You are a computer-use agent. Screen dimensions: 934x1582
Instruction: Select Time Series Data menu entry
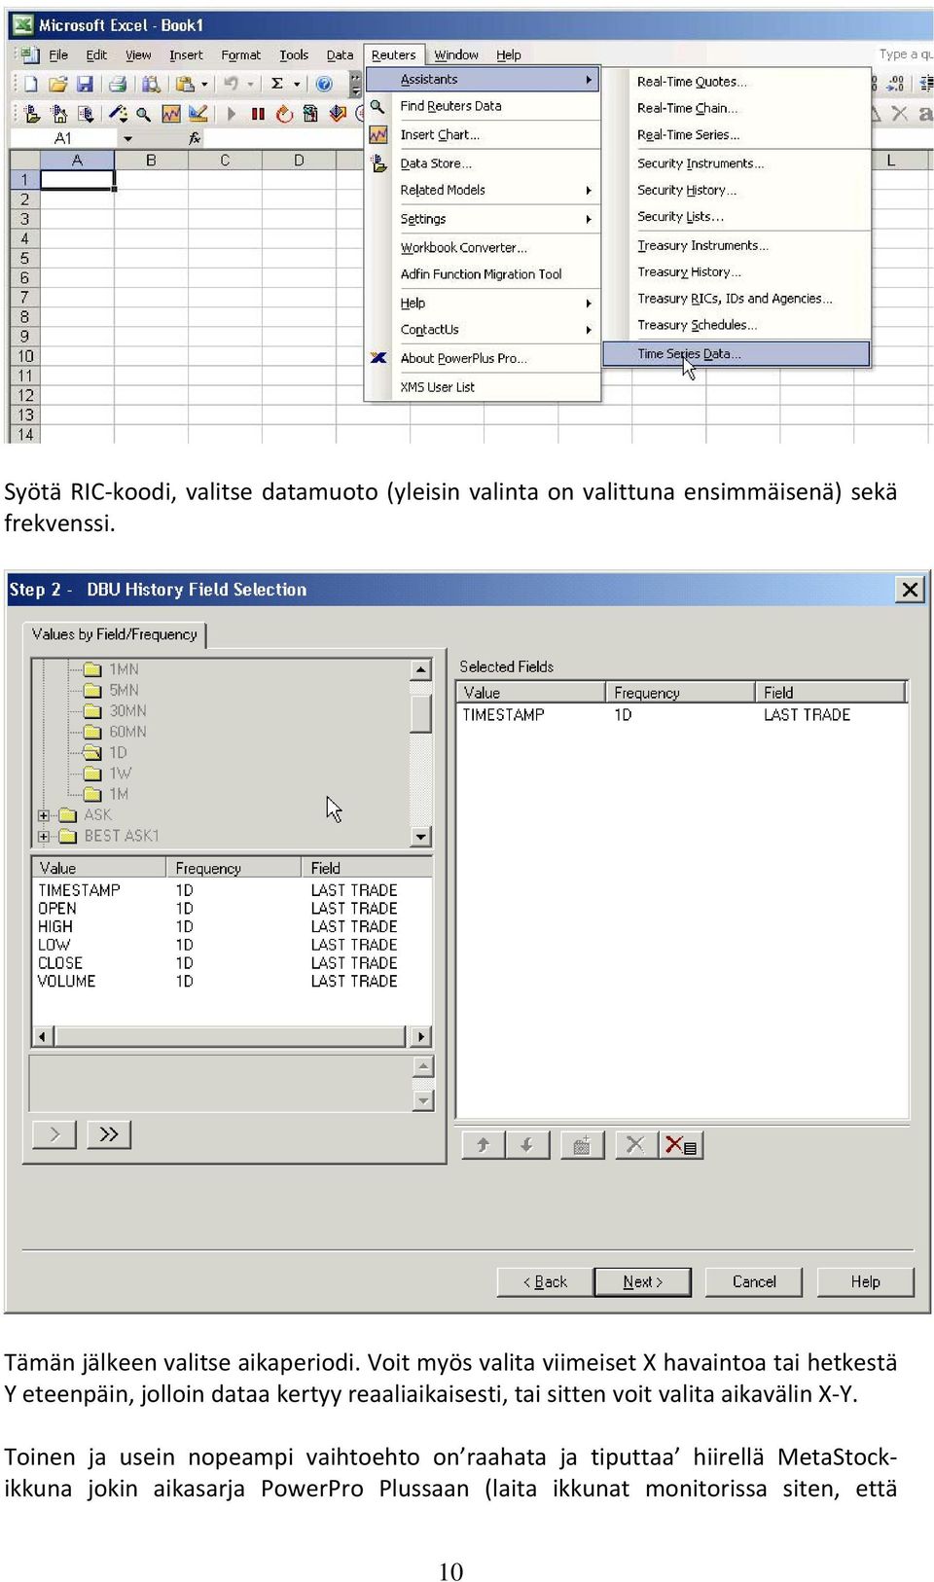[x=736, y=354]
